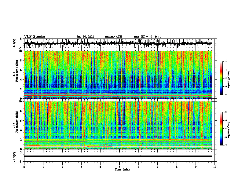Viewport: 242px width, 187px height.
Task: Click tick label "10" on the time axis
Action: [215, 167]
